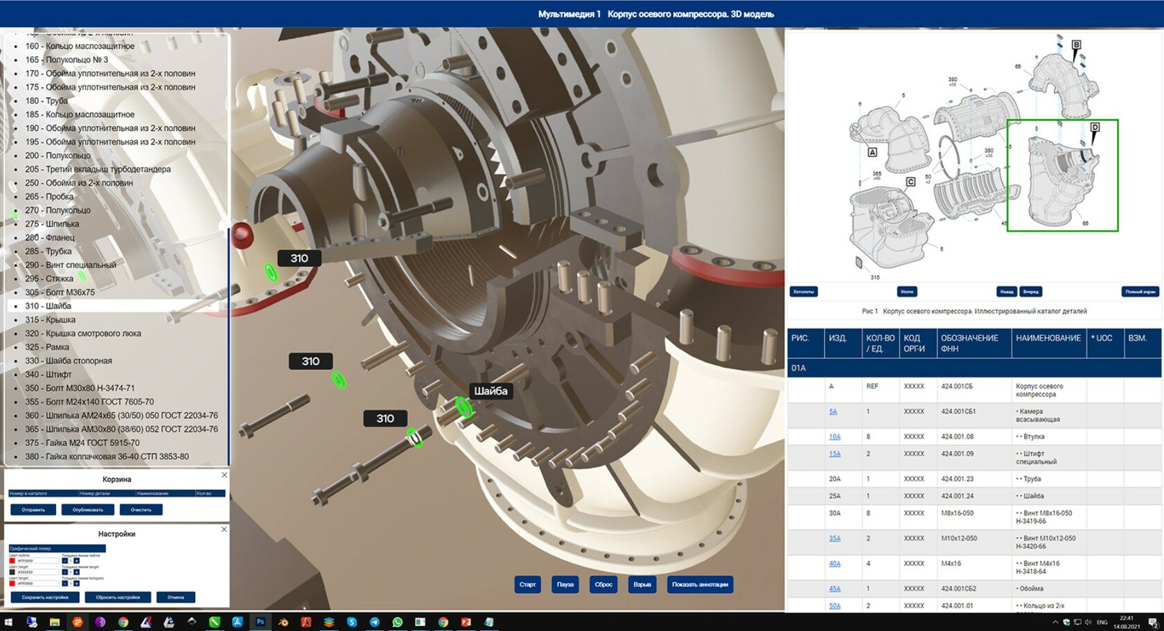Open Blender from the taskbar

[283, 622]
